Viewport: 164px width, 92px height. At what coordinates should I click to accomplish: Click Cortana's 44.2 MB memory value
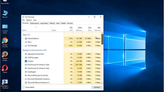[x=79, y=61]
